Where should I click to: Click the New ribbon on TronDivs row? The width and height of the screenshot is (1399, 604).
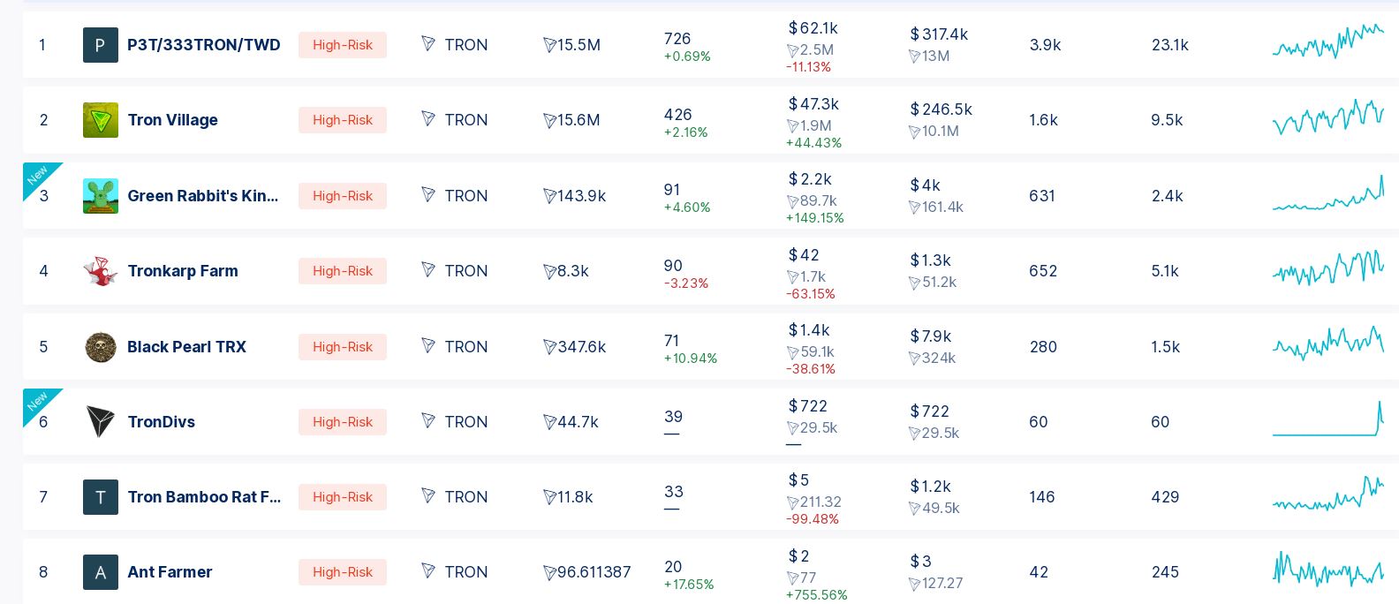(x=37, y=403)
